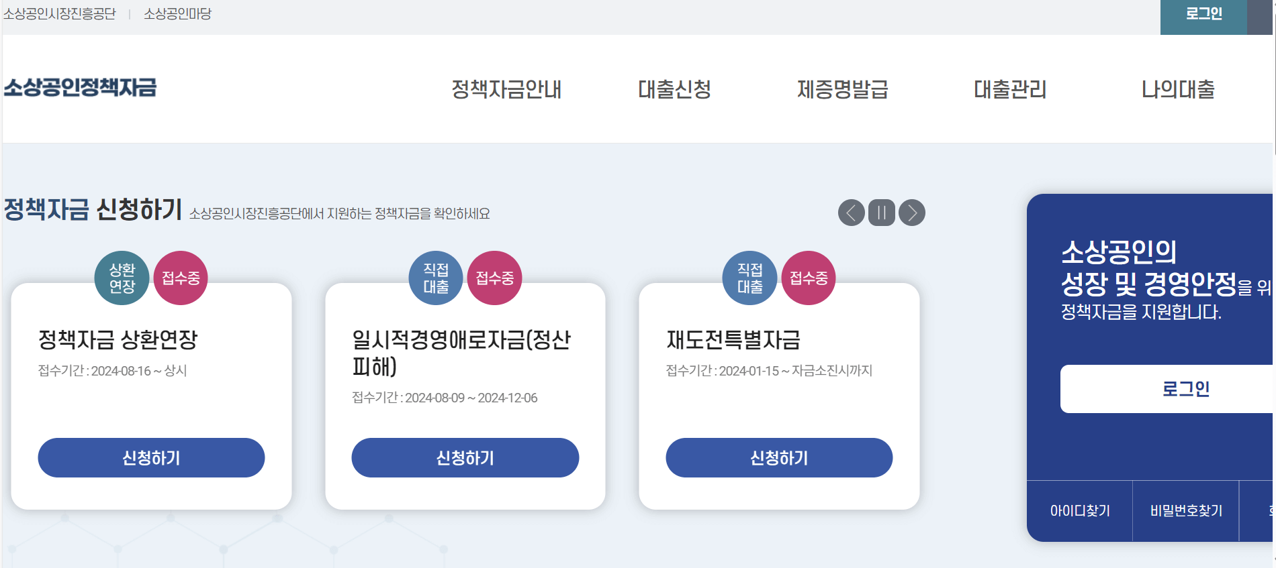This screenshot has width=1276, height=568.
Task: Click 신청하기 for 재도전특별자금
Action: coord(779,458)
